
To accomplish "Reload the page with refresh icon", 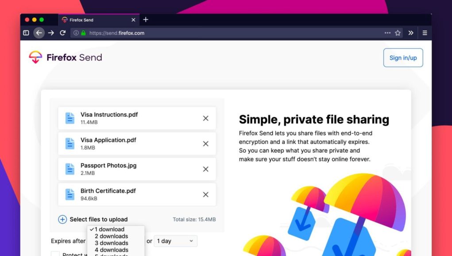I will coord(62,33).
